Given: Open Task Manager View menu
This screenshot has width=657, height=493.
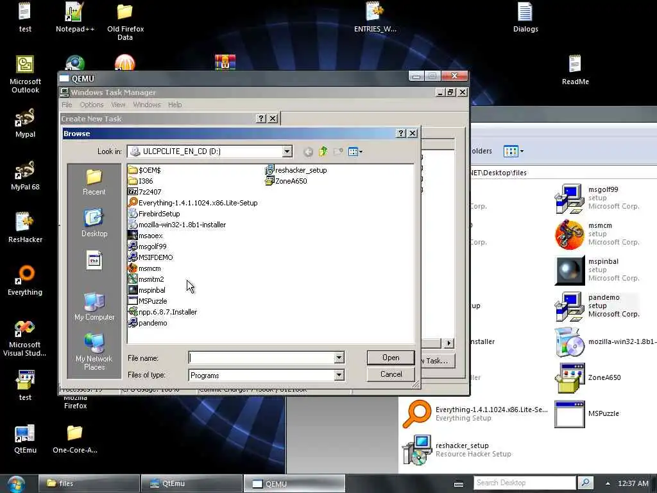Looking at the screenshot, I should click(118, 105).
